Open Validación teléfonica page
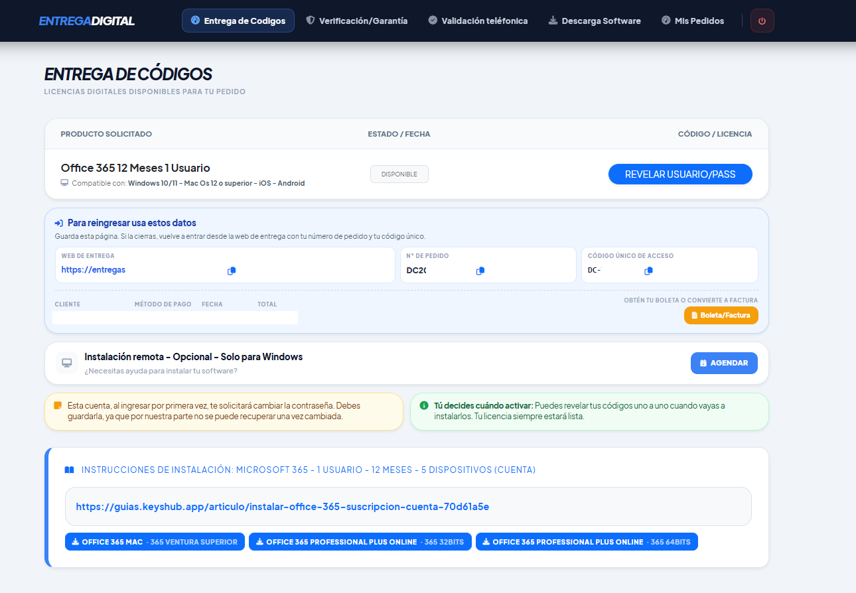This screenshot has height=593, width=856. 478,21
